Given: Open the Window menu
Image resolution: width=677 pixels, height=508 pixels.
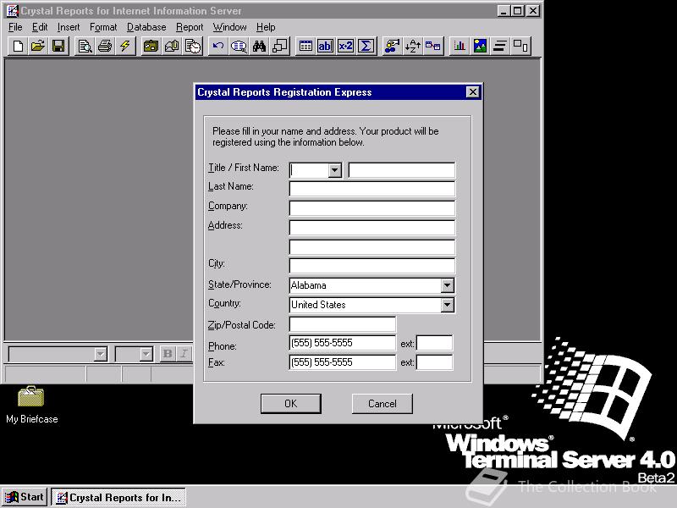Looking at the screenshot, I should coord(229,27).
